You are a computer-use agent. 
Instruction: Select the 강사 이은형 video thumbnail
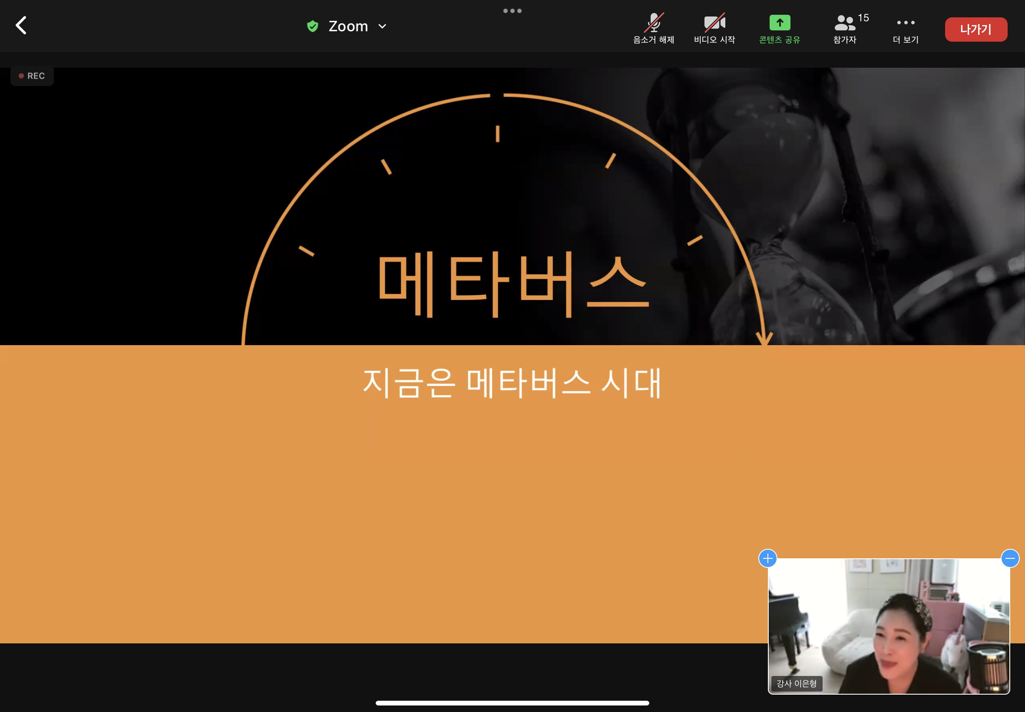[889, 626]
